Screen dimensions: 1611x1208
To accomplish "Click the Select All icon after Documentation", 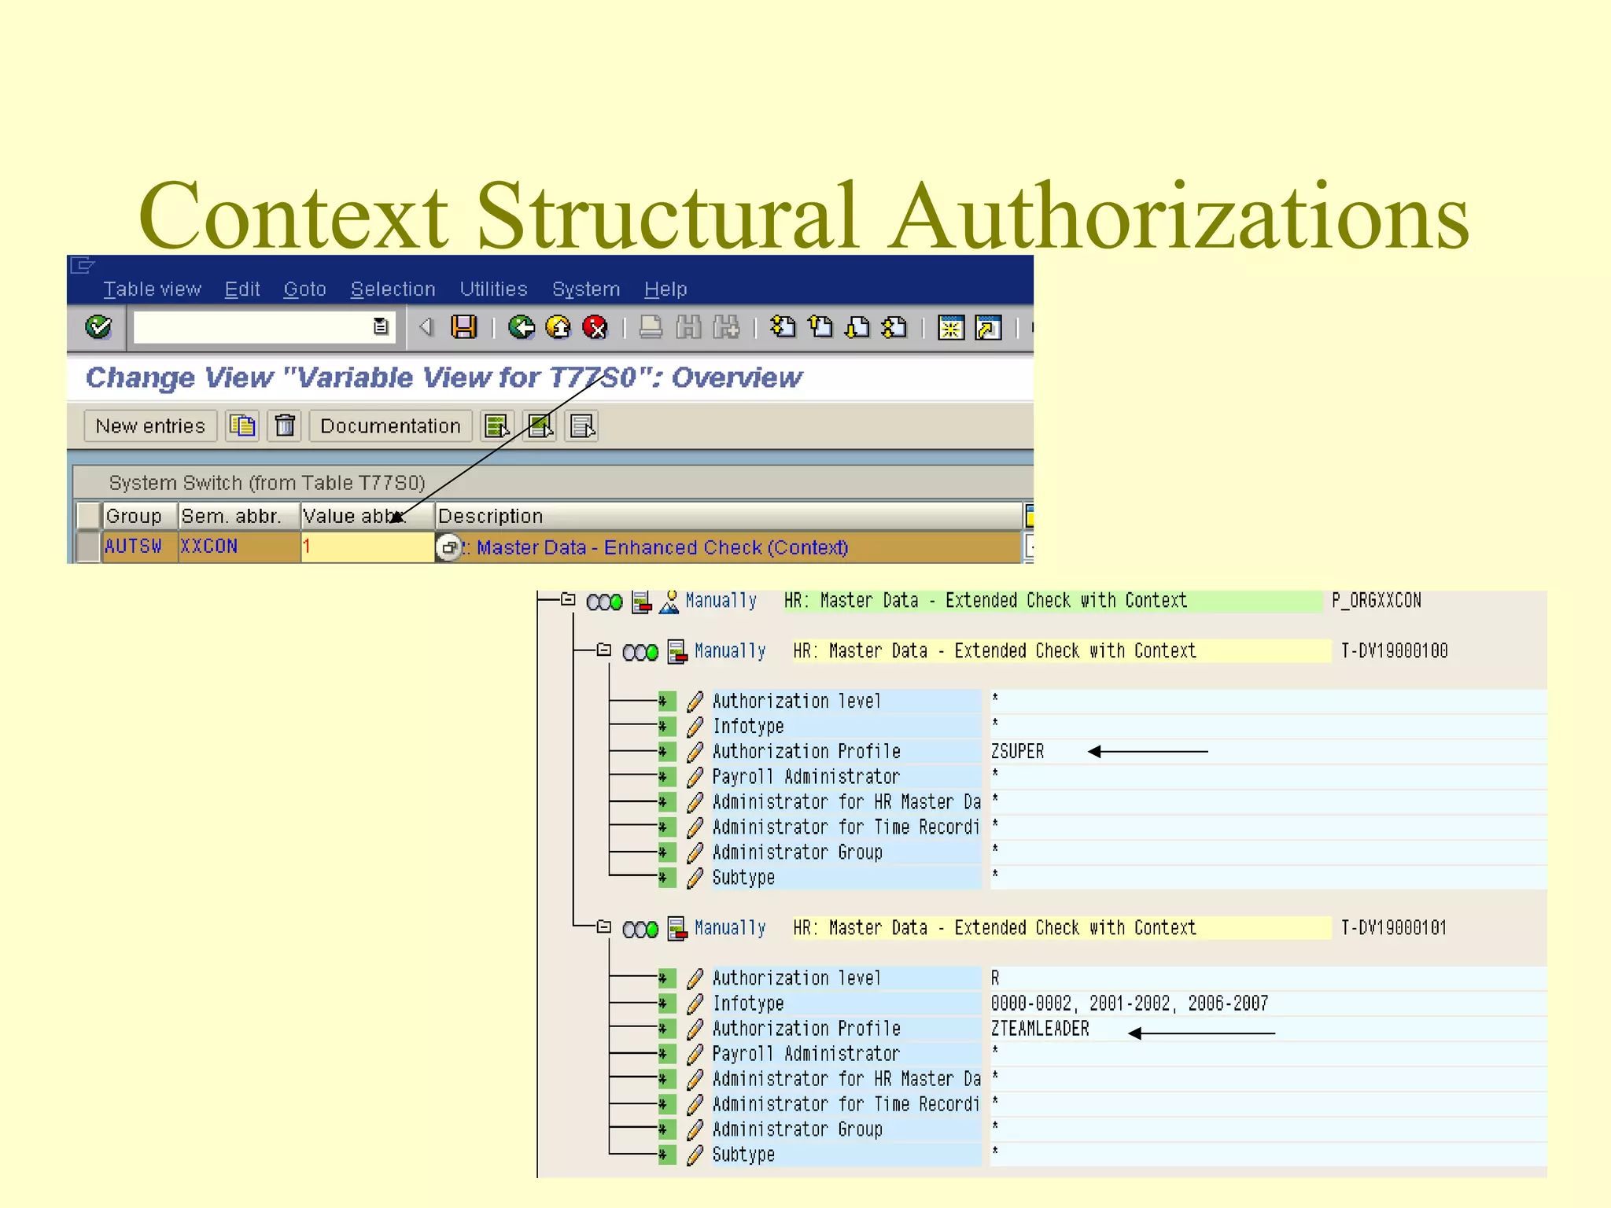I will click(497, 425).
